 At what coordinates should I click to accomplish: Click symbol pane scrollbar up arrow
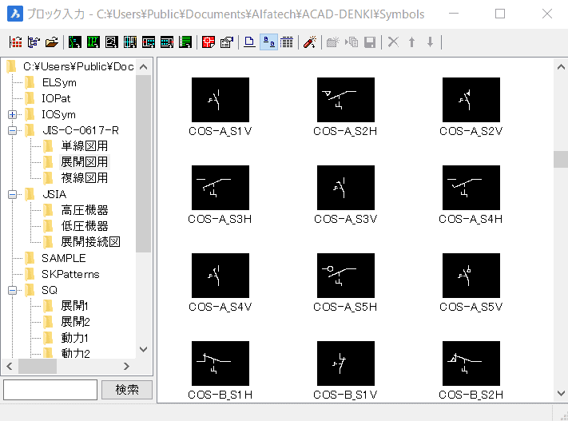pos(561,66)
